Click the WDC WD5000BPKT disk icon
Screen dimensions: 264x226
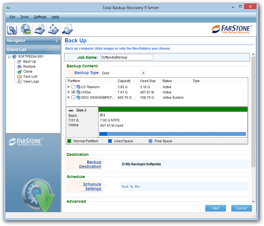coord(78,97)
